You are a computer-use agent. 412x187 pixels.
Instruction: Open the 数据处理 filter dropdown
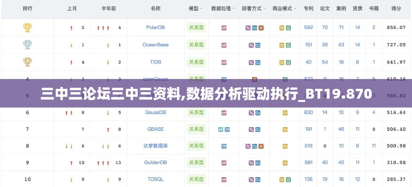[x=223, y=9]
